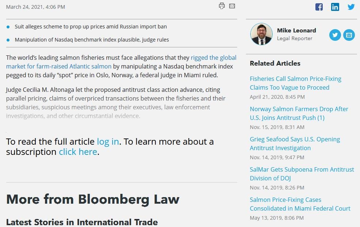Follow 'rigged the global market' link
The height and width of the screenshot is (227, 360).
click(x=213, y=58)
